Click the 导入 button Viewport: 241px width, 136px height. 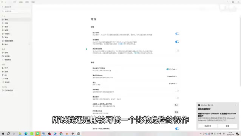176,105
